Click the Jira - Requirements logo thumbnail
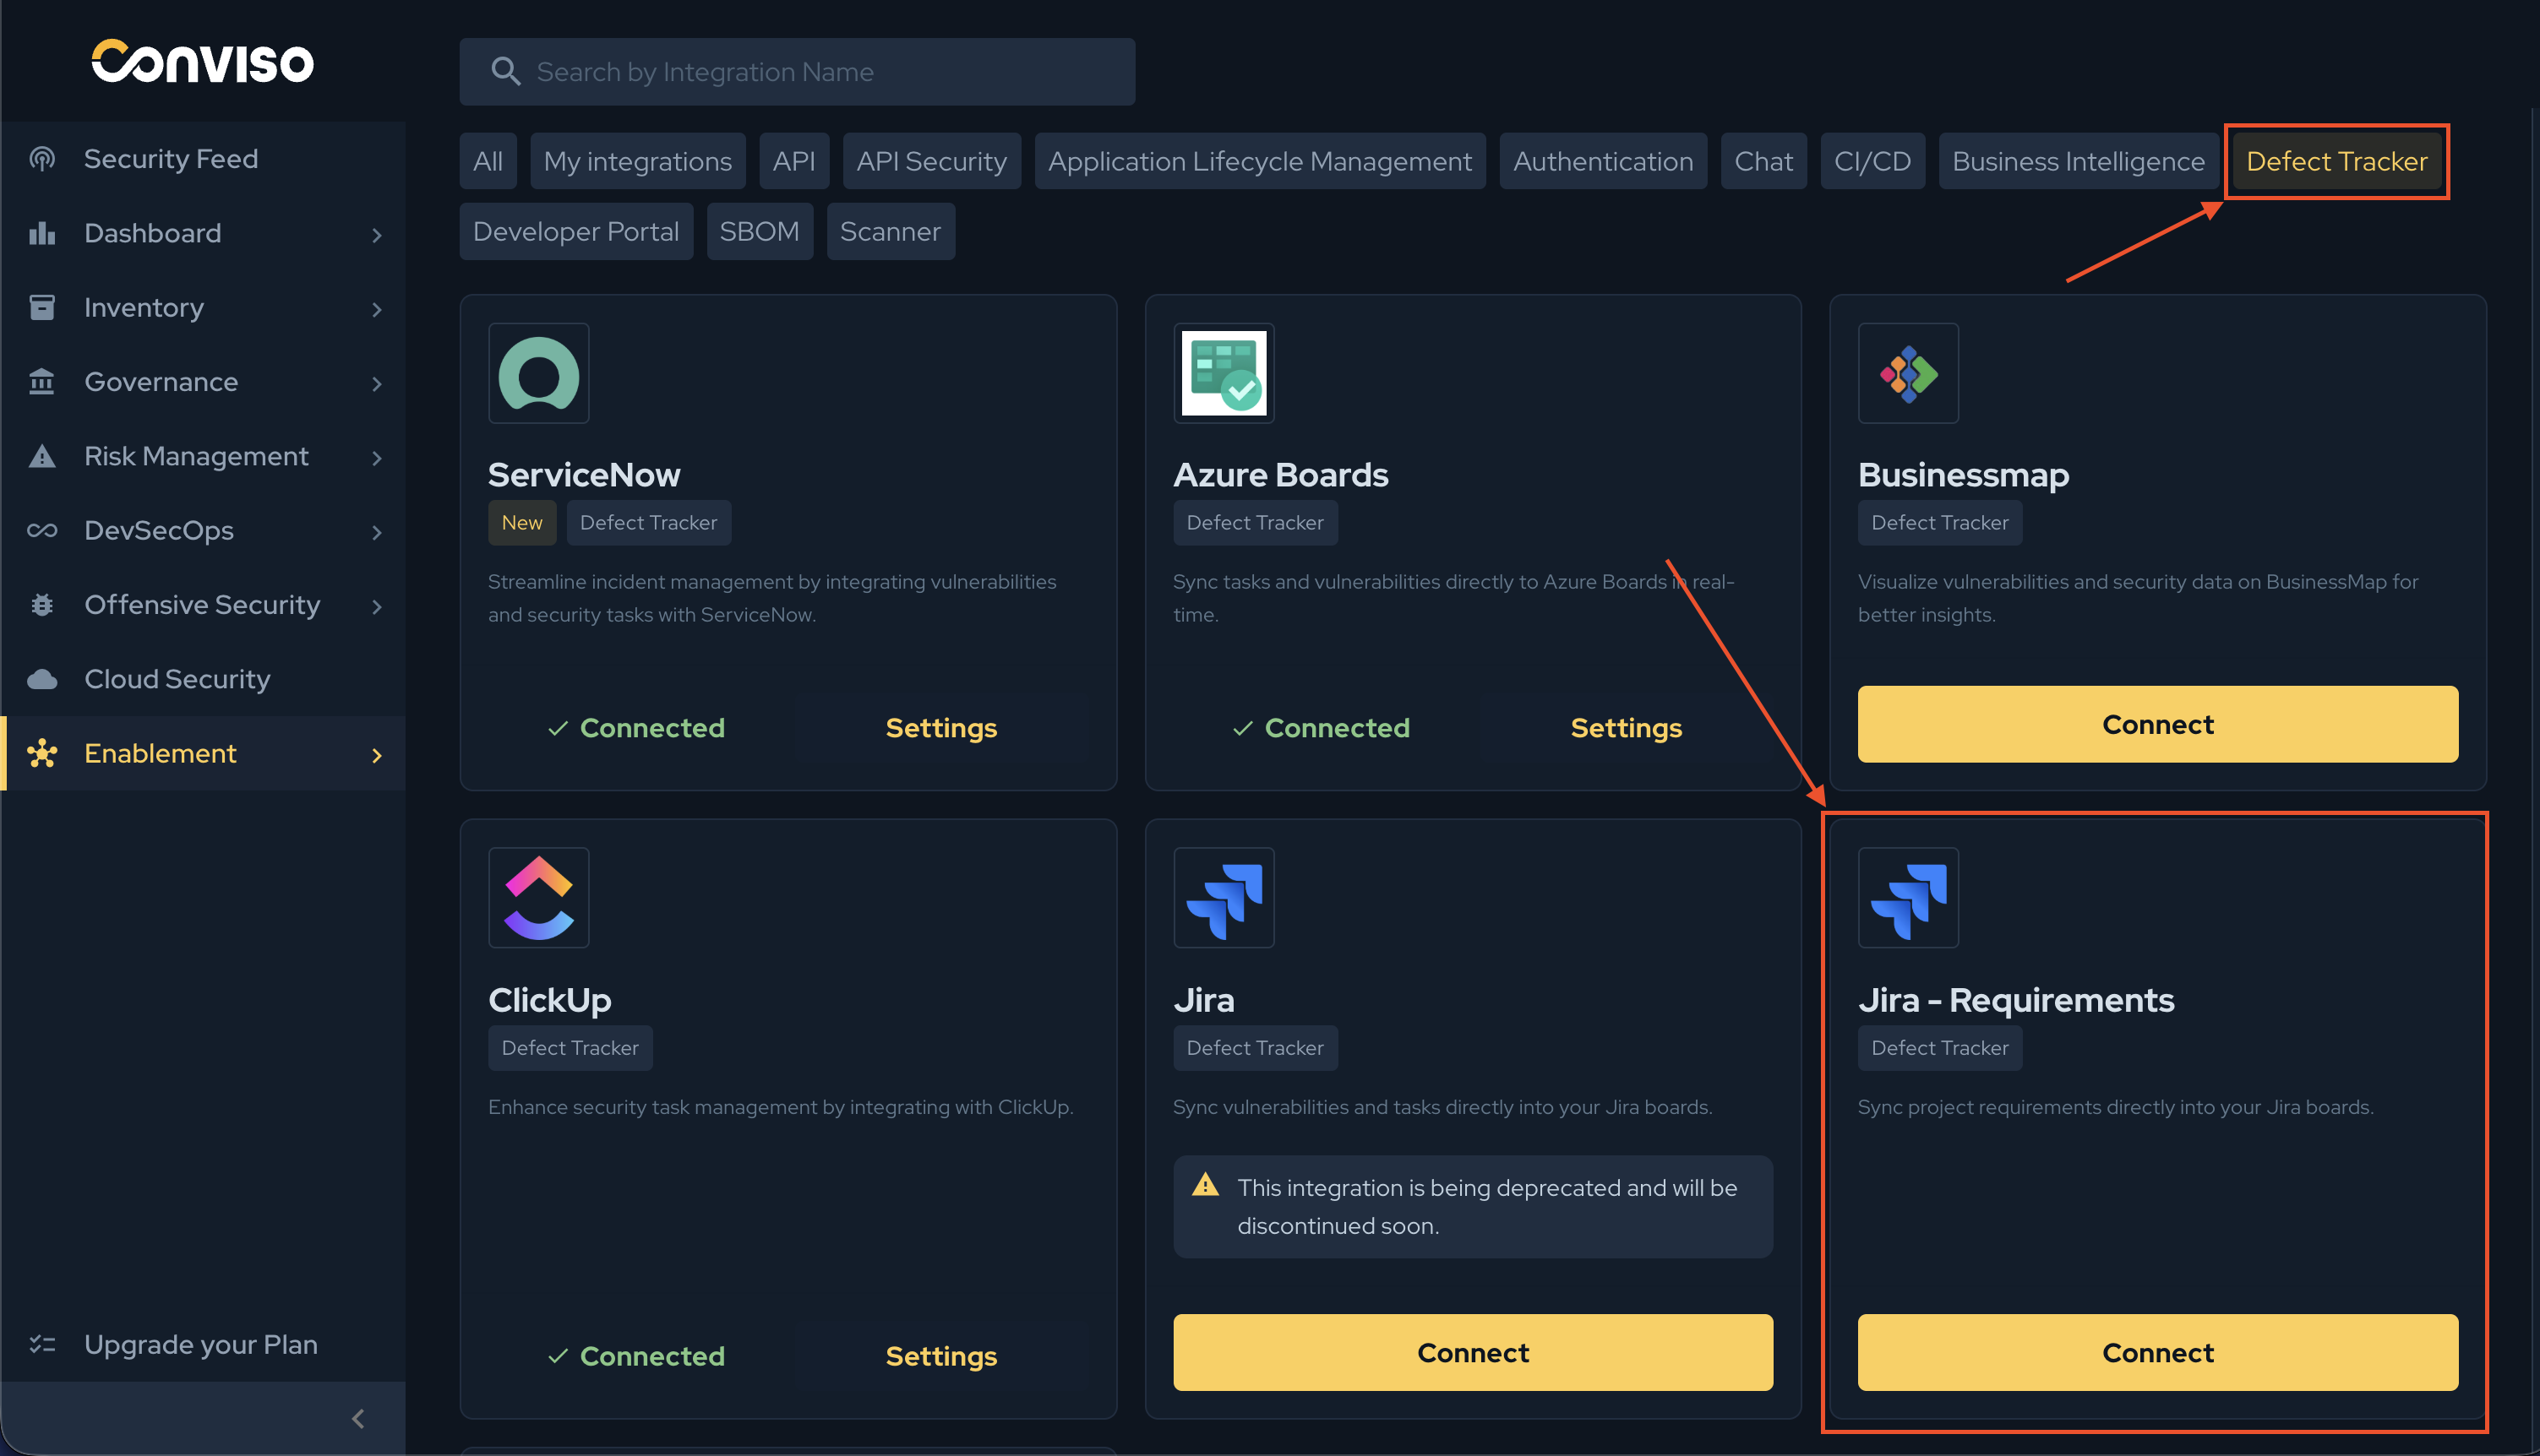This screenshot has width=2540, height=1456. point(1908,898)
